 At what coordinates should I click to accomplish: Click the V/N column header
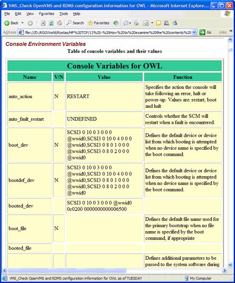click(59, 77)
